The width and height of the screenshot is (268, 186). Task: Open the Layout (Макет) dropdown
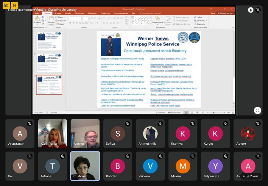click(60, 17)
